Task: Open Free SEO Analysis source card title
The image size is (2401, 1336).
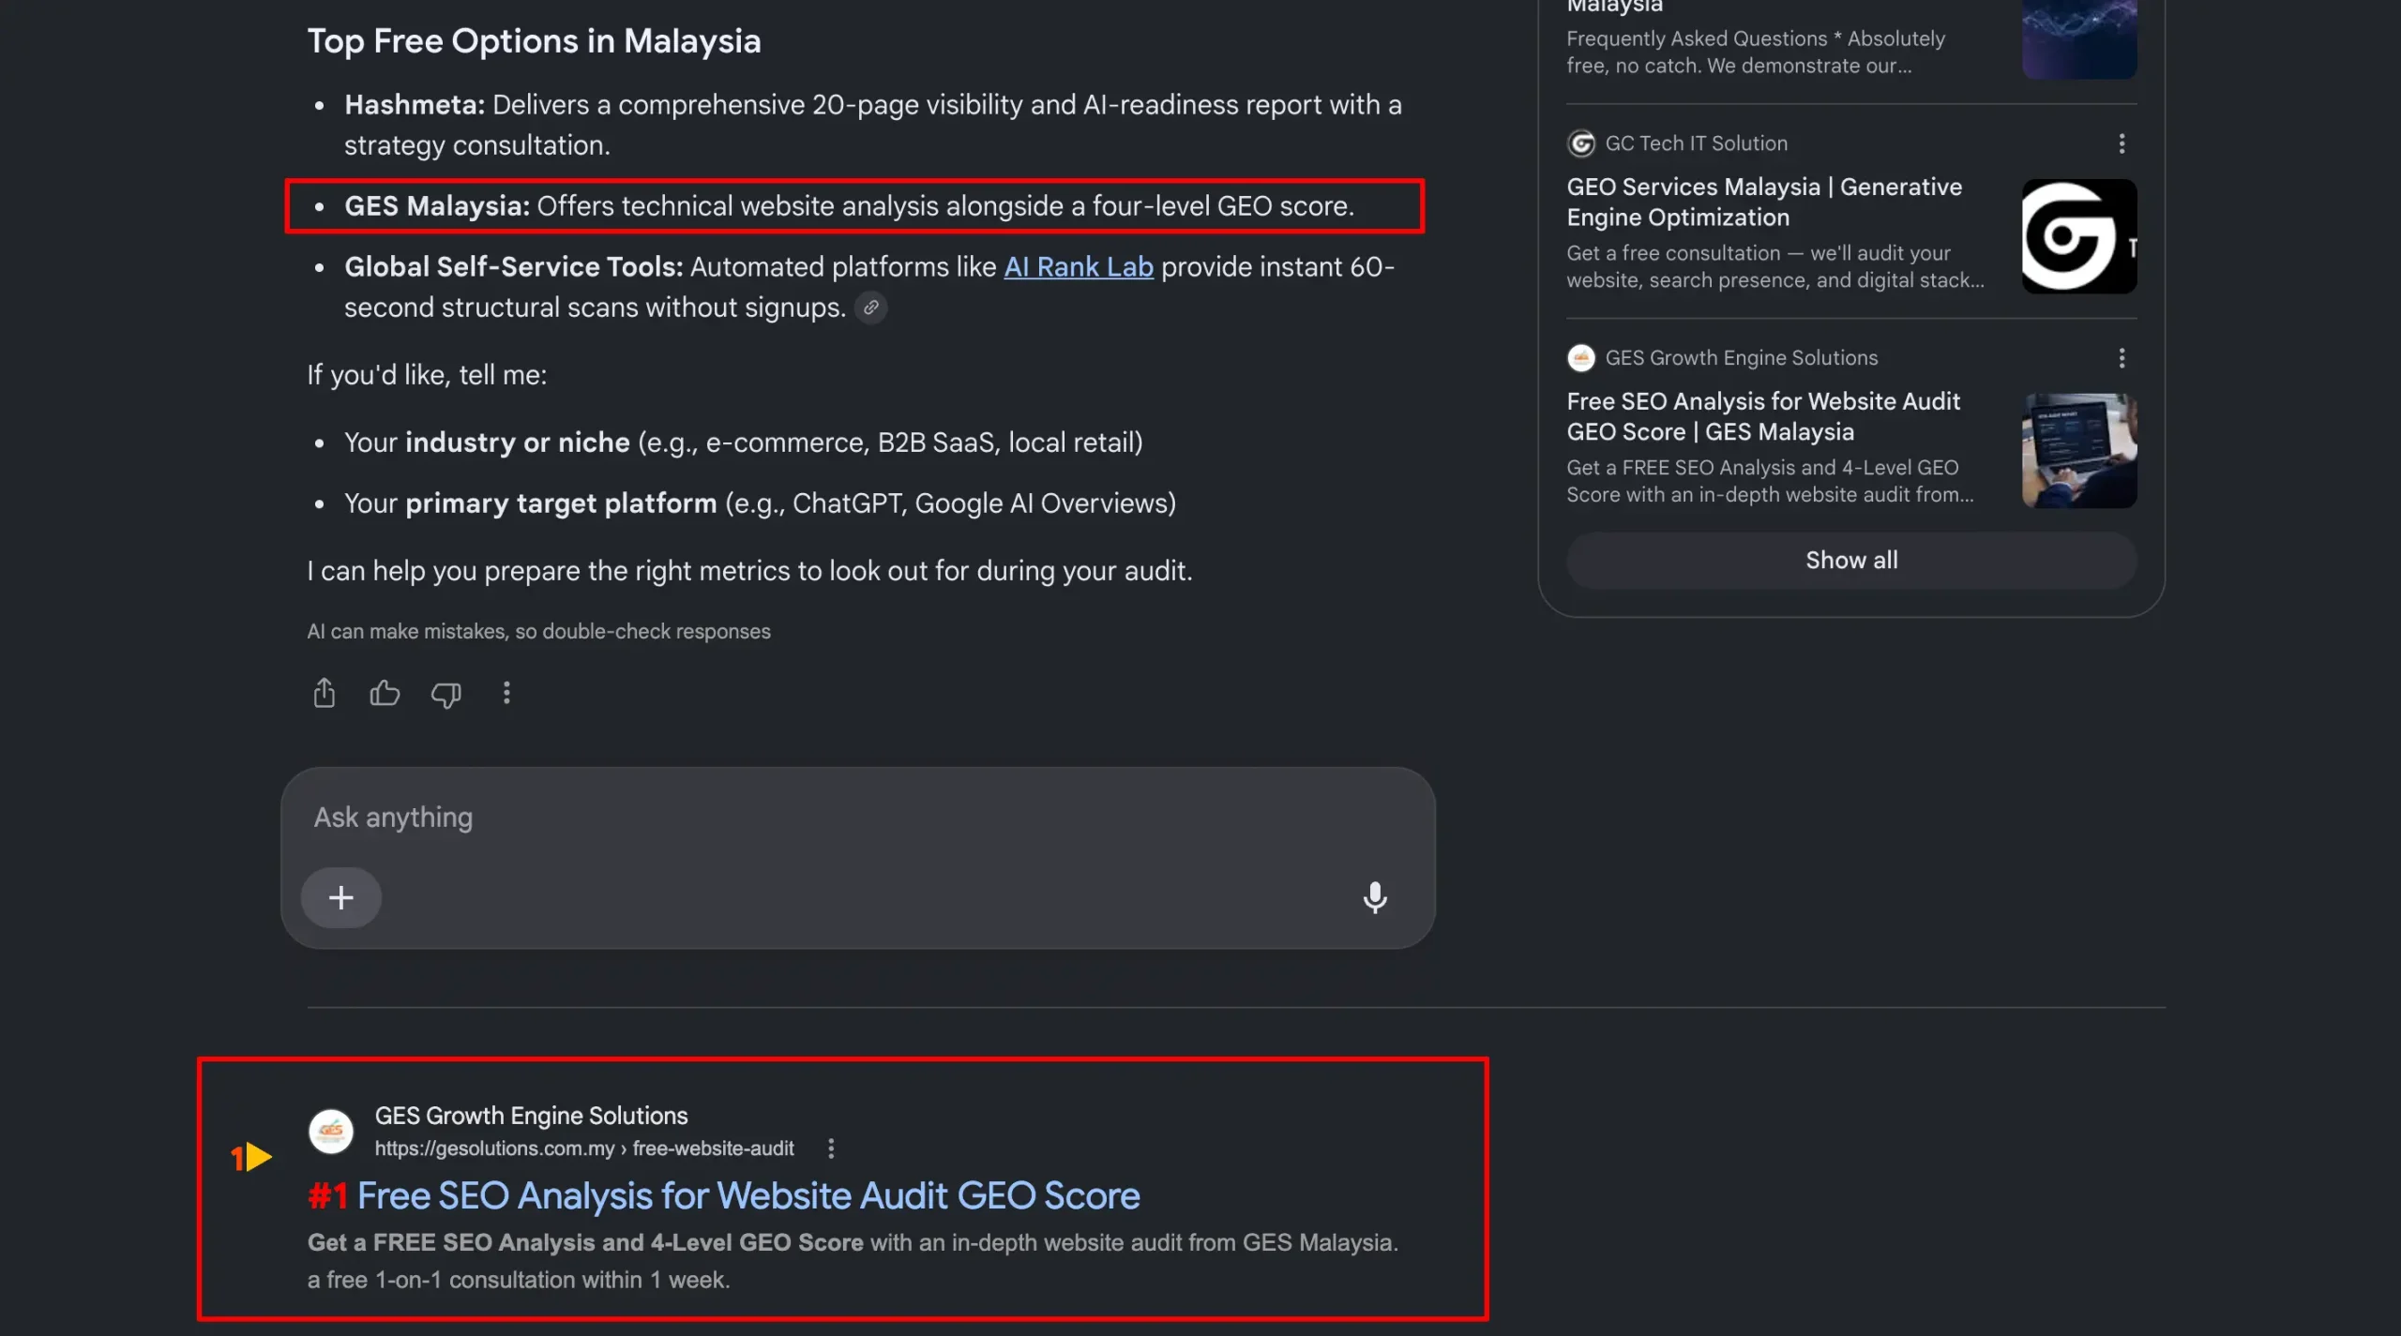Action: tap(1763, 416)
